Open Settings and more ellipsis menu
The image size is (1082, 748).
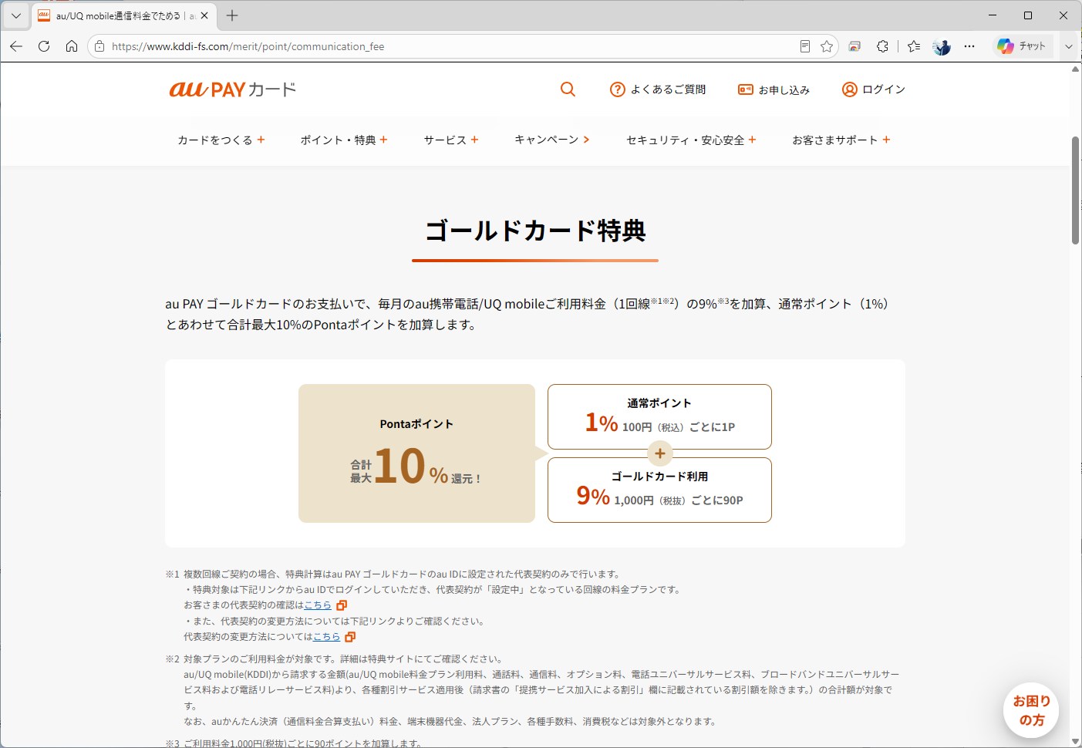969,46
